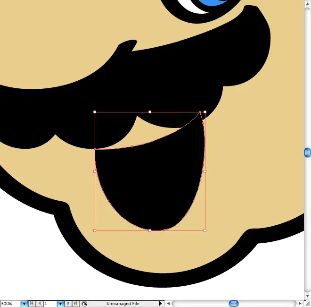This screenshot has width=311, height=307.
Task: Click the page number field showing 1
Action: pos(50,304)
